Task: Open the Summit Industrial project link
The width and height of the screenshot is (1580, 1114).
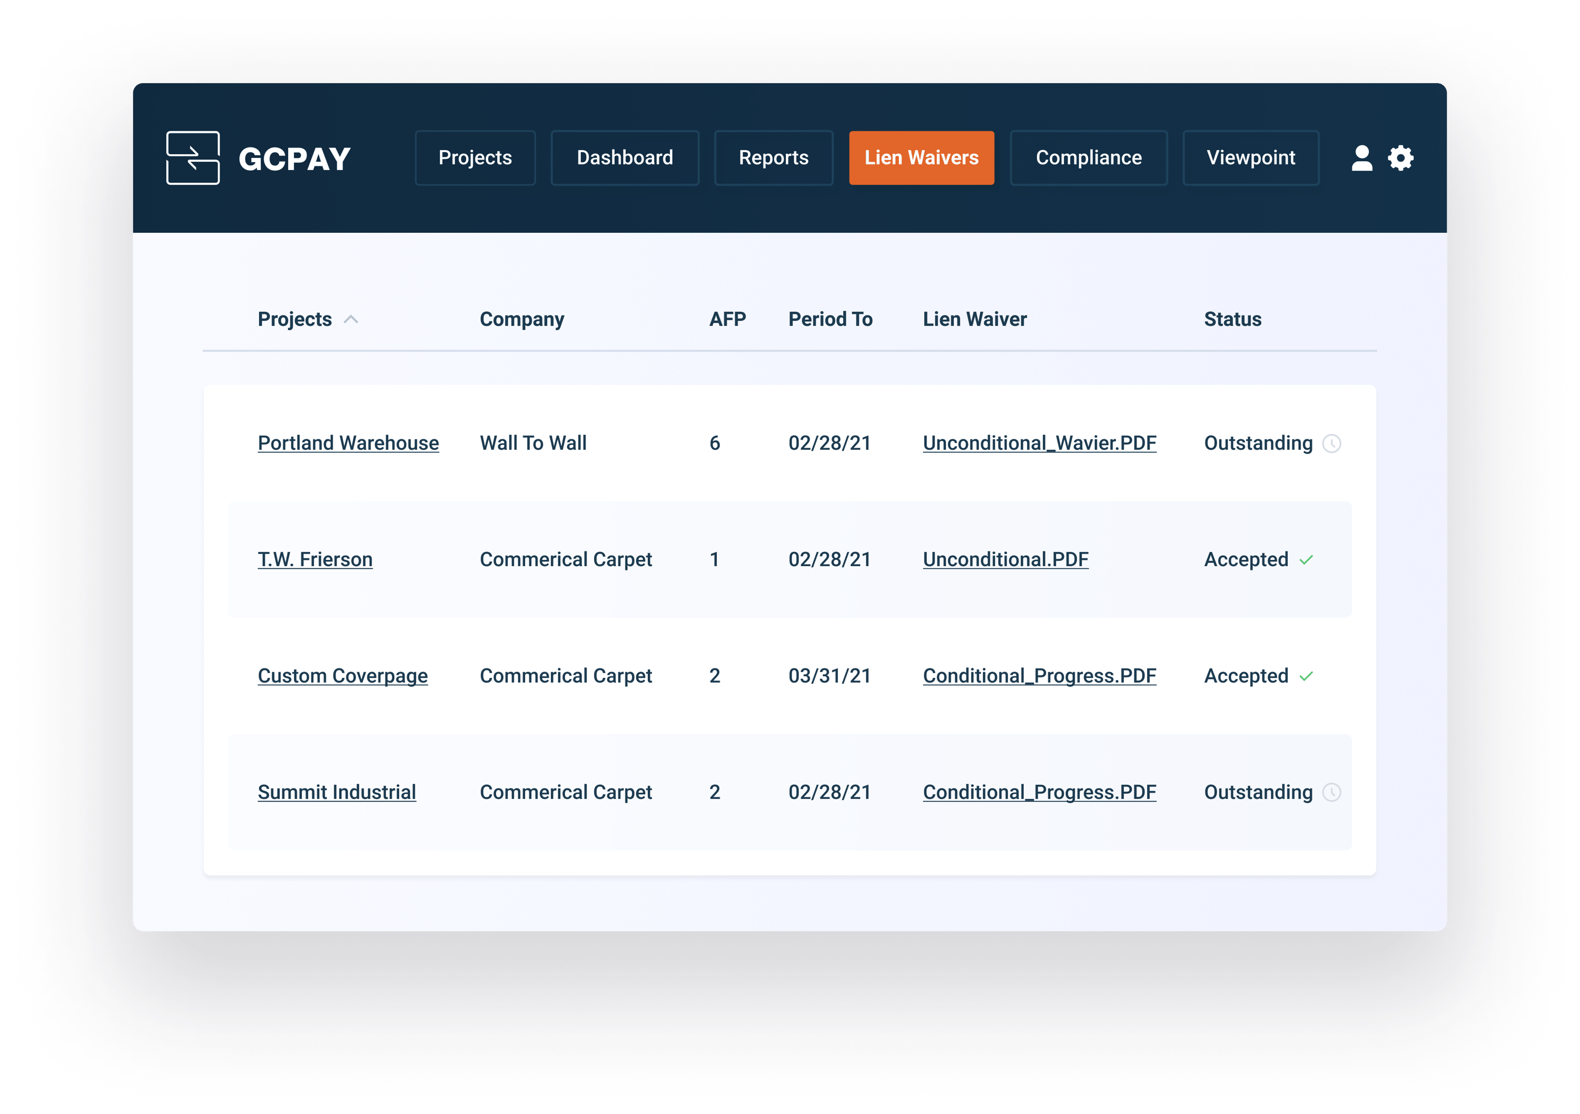Action: 337,792
